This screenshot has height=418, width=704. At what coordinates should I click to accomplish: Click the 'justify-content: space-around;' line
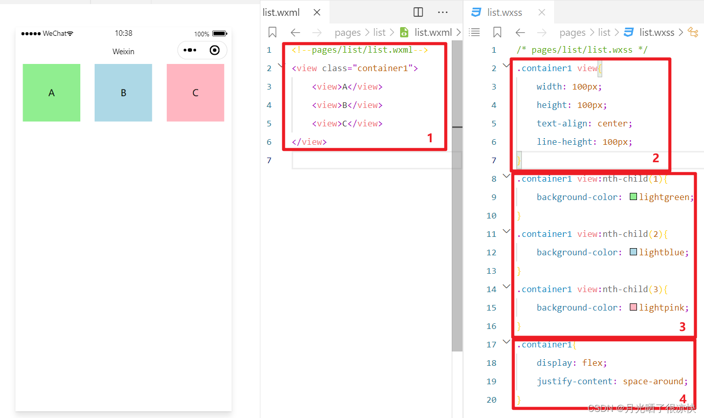[612, 381]
